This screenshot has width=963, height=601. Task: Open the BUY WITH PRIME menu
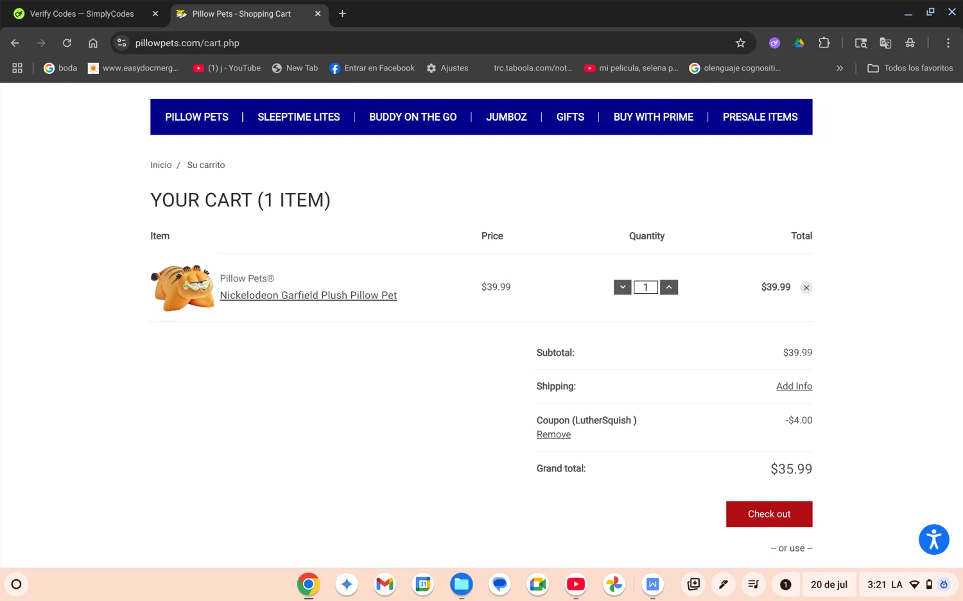654,117
